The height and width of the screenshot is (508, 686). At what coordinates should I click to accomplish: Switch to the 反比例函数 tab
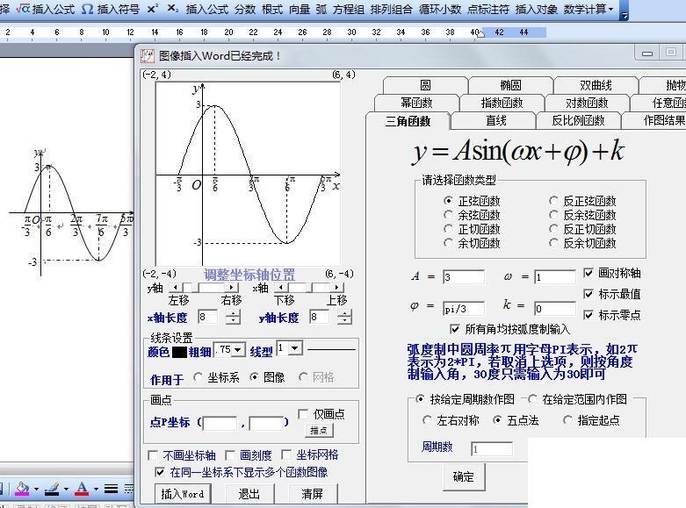click(578, 120)
